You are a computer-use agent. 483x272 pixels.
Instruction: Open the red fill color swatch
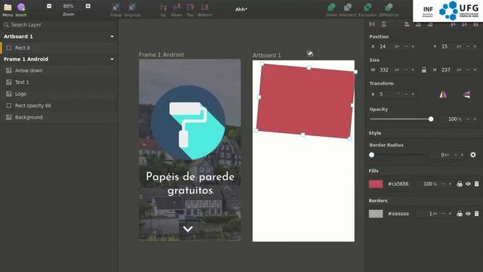(x=376, y=184)
